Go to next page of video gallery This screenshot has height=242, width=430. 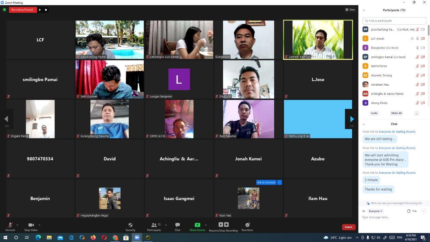coord(352,119)
